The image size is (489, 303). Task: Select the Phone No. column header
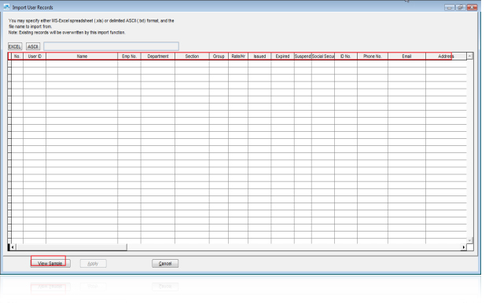(373, 57)
